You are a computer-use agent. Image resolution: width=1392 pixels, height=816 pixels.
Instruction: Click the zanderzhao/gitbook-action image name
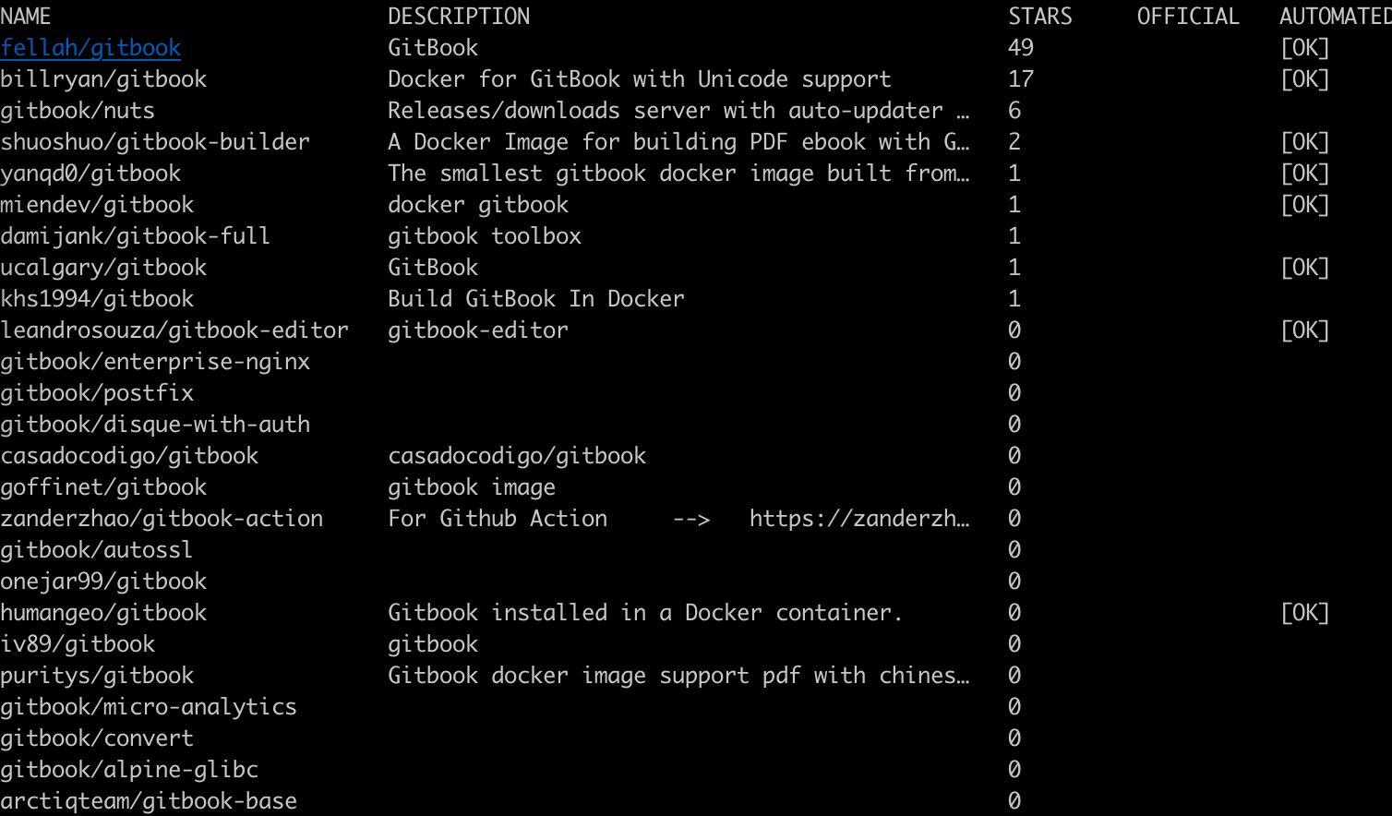pos(162,519)
